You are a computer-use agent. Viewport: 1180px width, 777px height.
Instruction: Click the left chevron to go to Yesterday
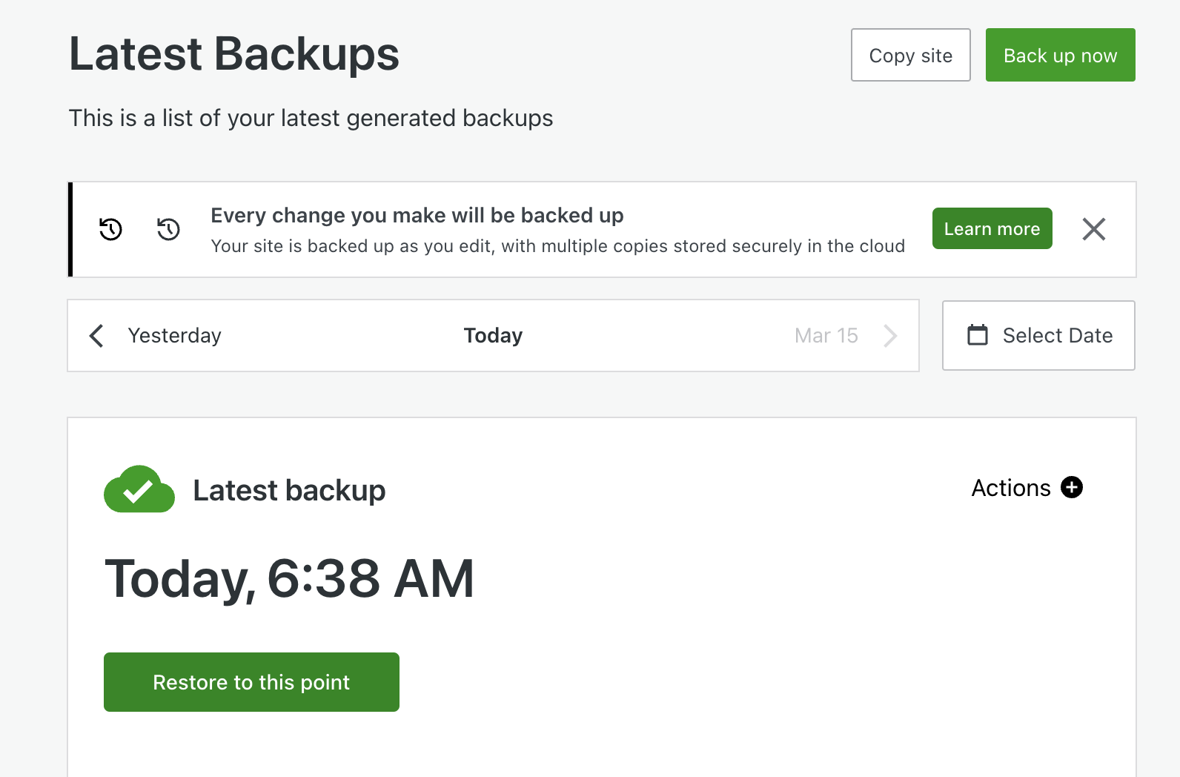[x=96, y=335]
